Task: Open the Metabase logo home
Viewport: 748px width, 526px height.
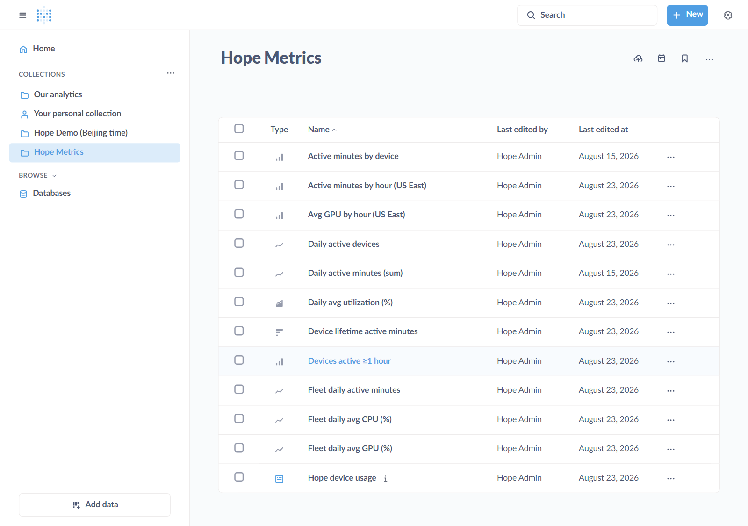Action: pos(44,15)
